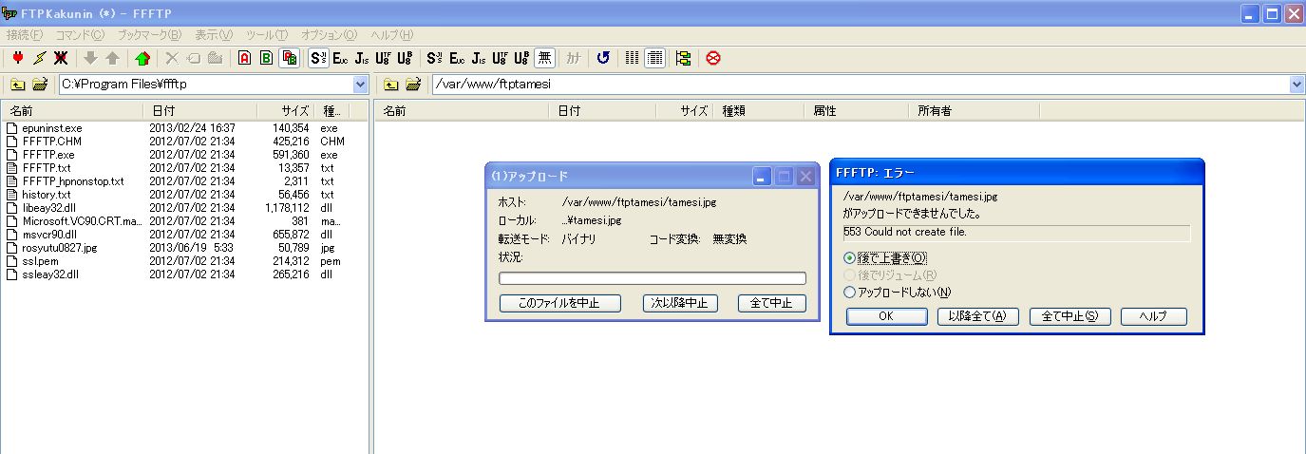Click the green mirror upload icon

click(x=142, y=58)
